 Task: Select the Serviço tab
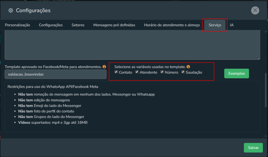(x=215, y=25)
